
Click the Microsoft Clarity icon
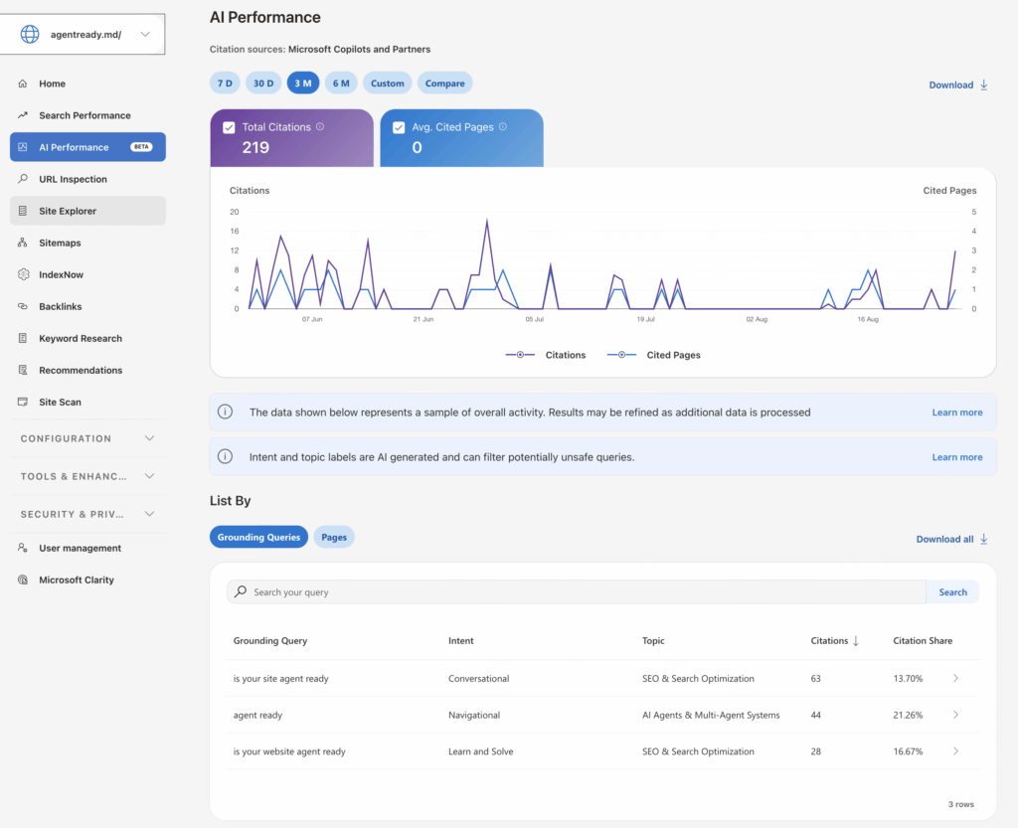23,580
